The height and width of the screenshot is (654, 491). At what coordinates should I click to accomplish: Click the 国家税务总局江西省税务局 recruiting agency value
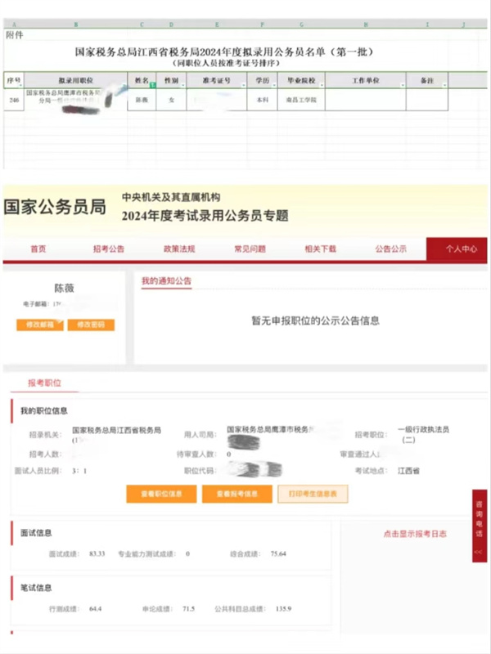116,430
